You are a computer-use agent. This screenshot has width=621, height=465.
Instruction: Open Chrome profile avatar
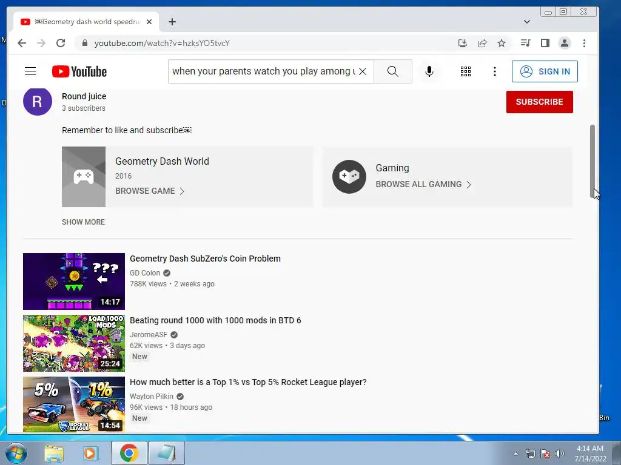(x=565, y=43)
